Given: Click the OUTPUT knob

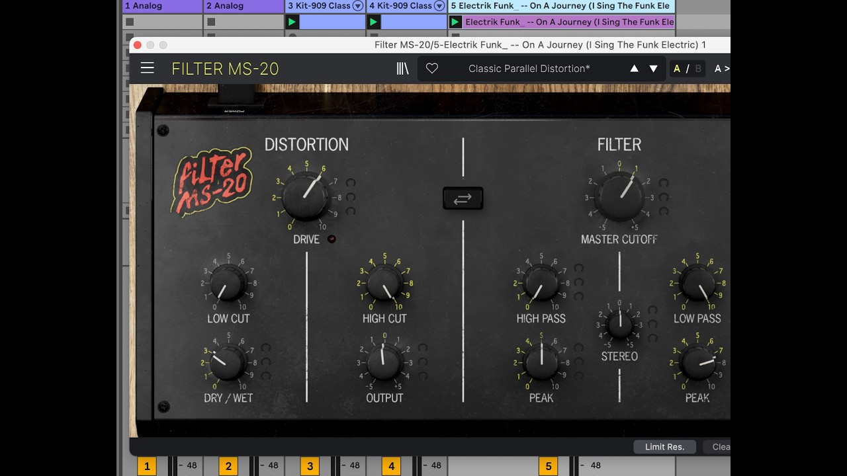Looking at the screenshot, I should click(x=384, y=363).
